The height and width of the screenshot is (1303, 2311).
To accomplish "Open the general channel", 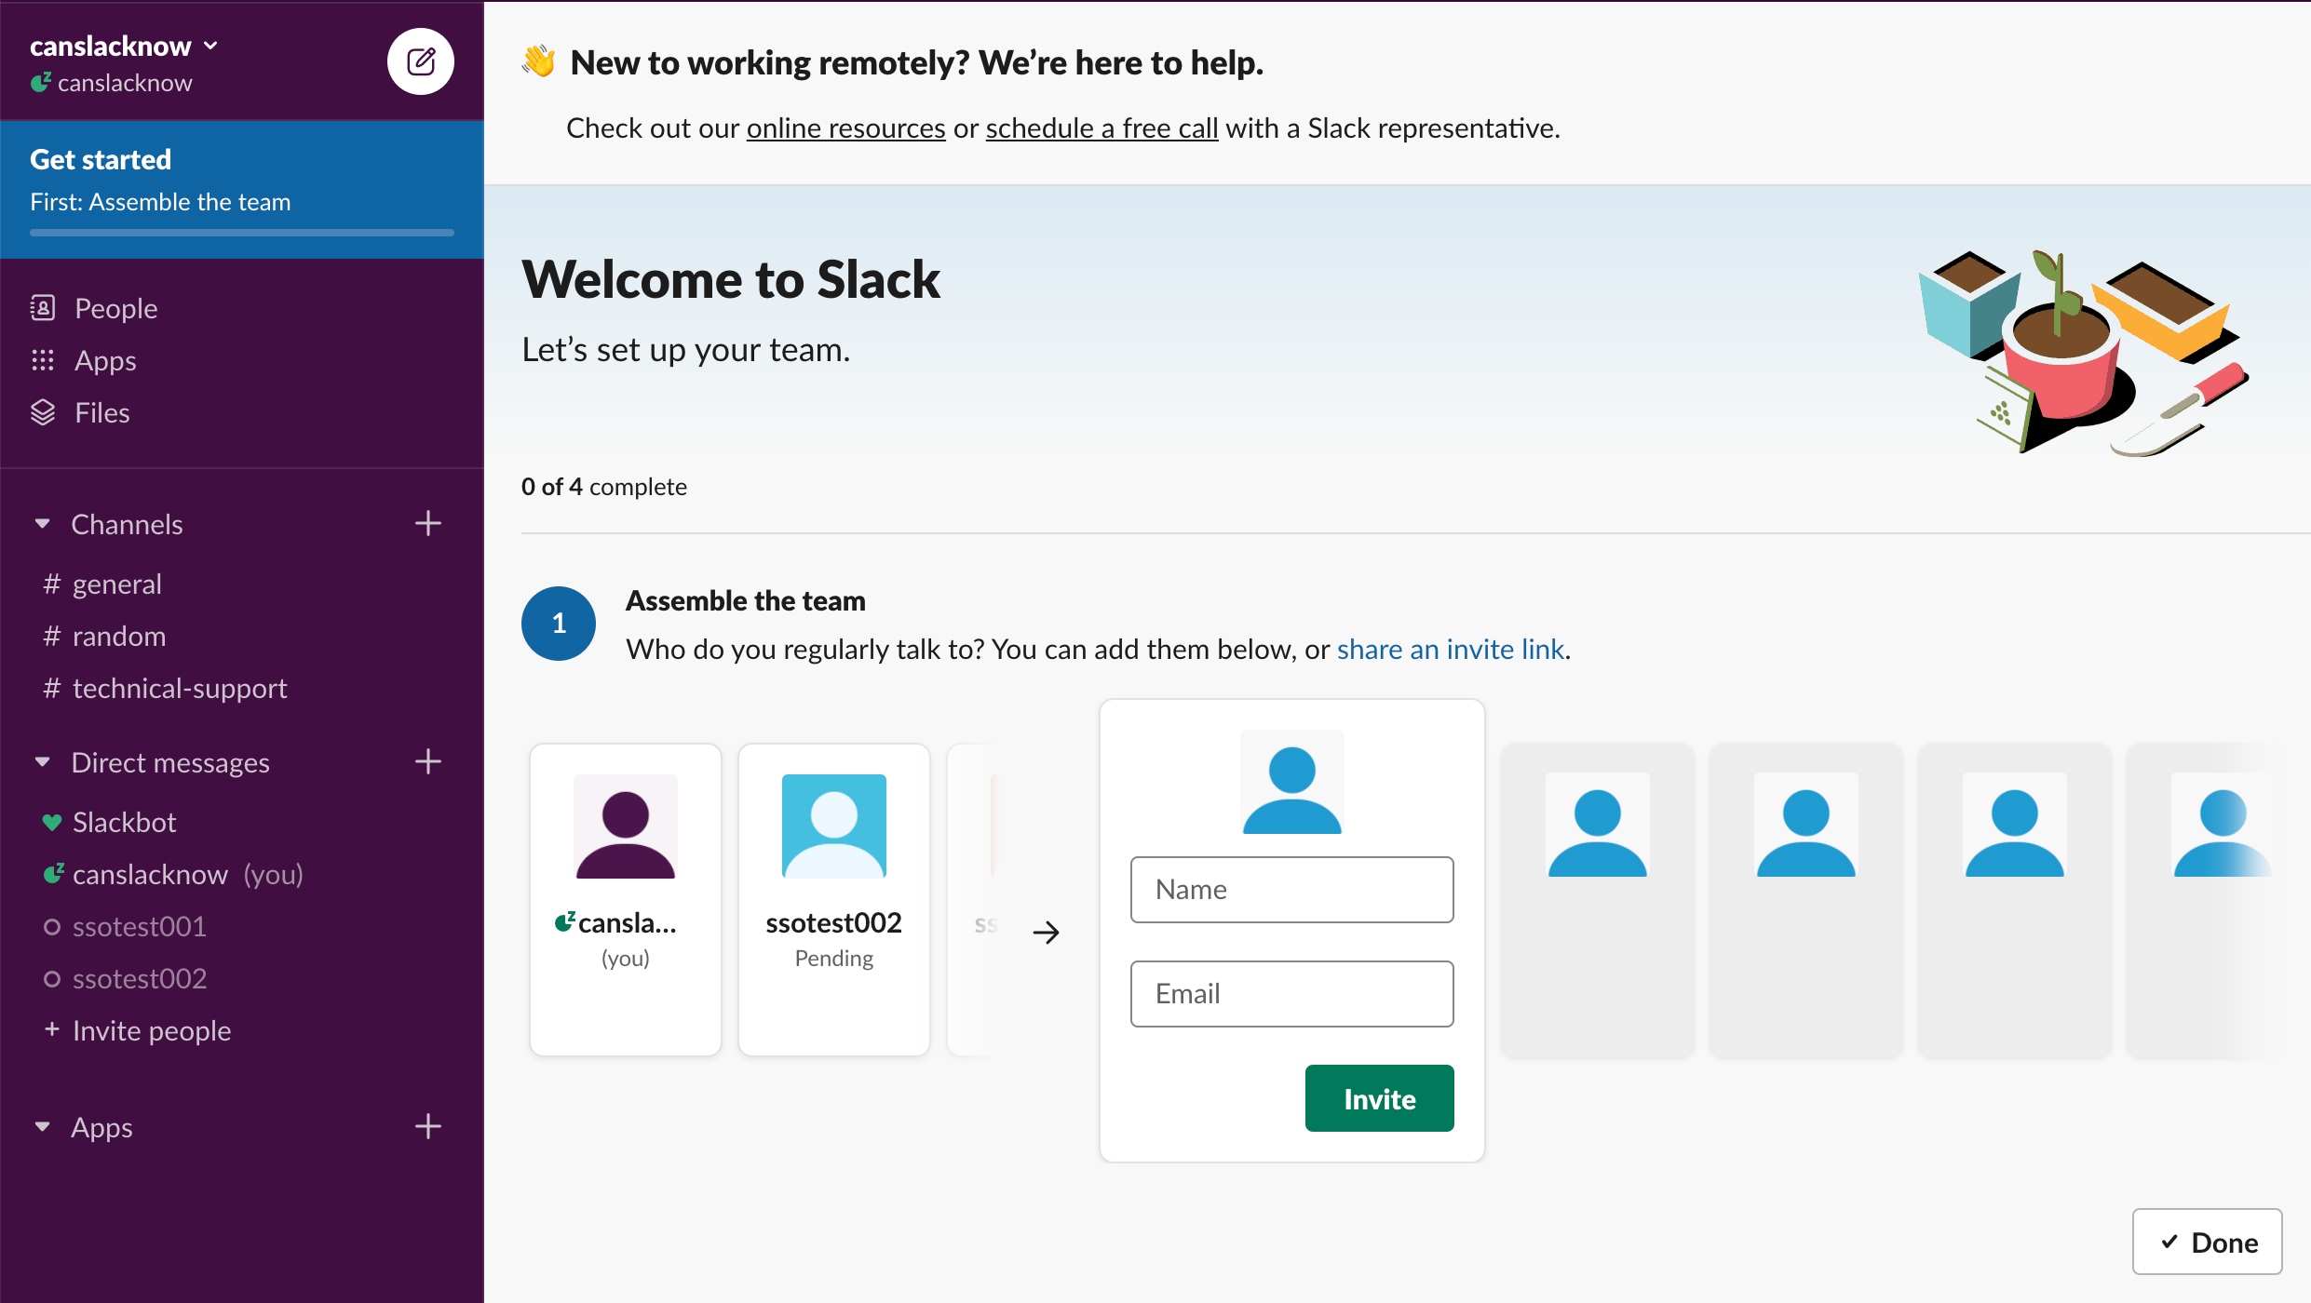I will point(117,584).
